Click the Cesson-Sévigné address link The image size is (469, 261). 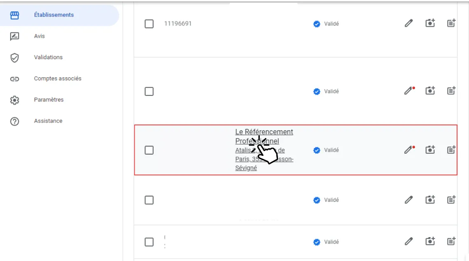264,159
